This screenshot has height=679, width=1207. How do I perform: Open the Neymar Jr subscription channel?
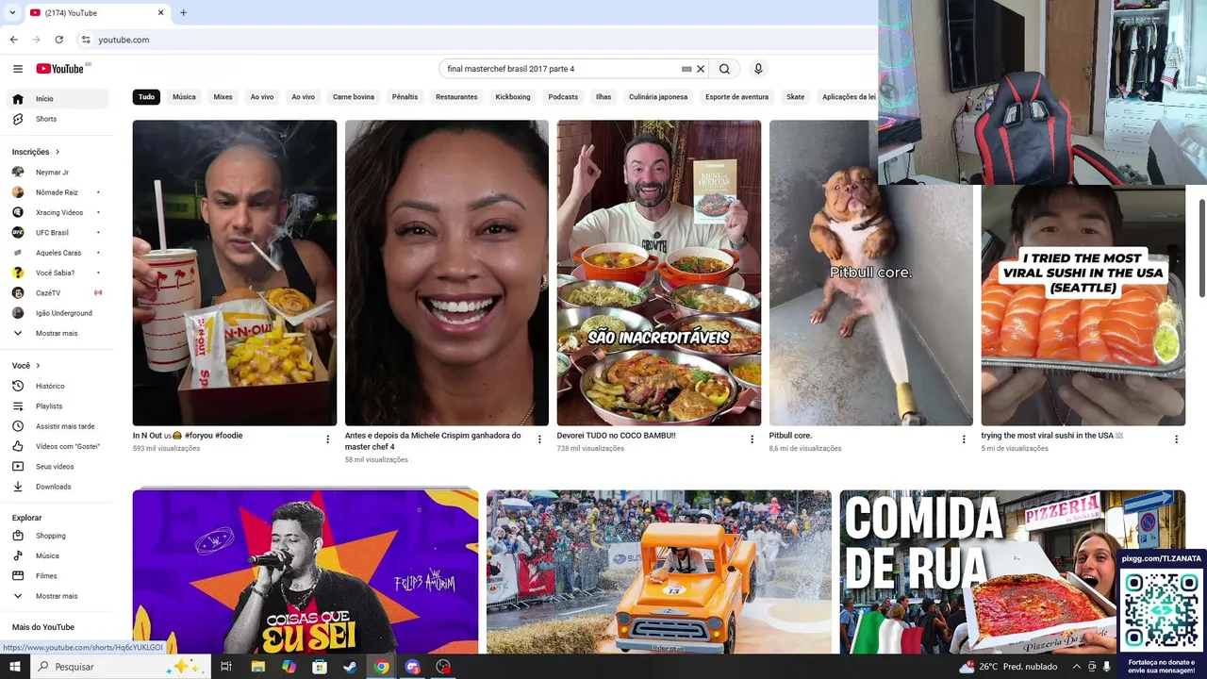click(58, 173)
